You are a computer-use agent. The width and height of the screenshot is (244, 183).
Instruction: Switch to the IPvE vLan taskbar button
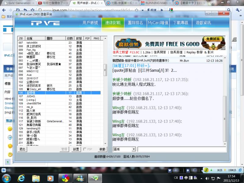coord(95,178)
